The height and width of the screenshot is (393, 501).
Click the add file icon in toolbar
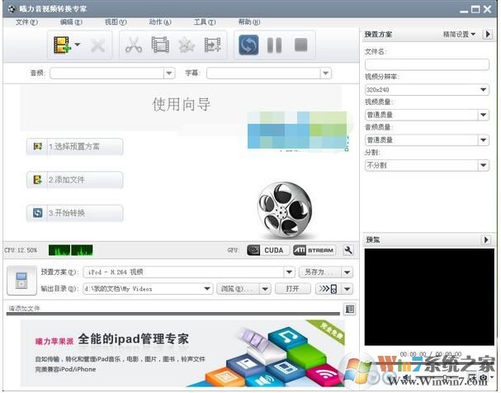click(x=62, y=45)
